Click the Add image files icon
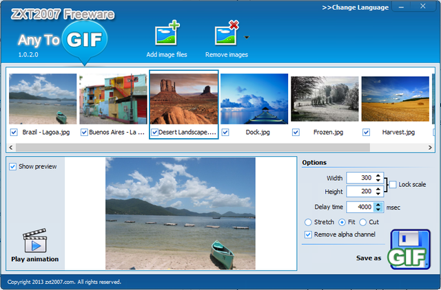 point(167,33)
